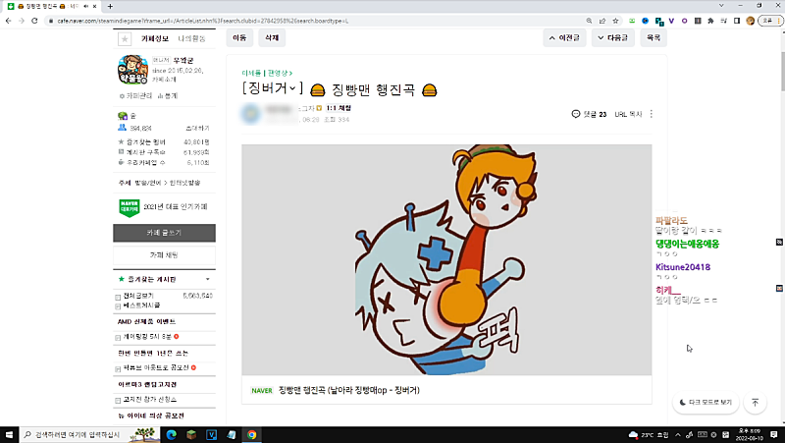
Task: Click the 목록 list button
Action: point(654,37)
